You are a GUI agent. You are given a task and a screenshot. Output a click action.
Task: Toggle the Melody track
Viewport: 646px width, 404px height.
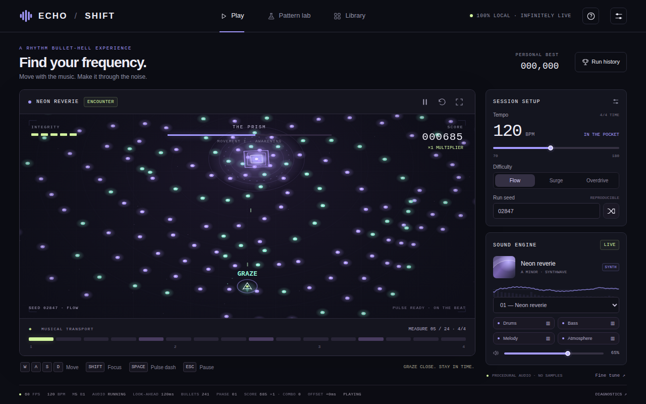tap(524, 339)
